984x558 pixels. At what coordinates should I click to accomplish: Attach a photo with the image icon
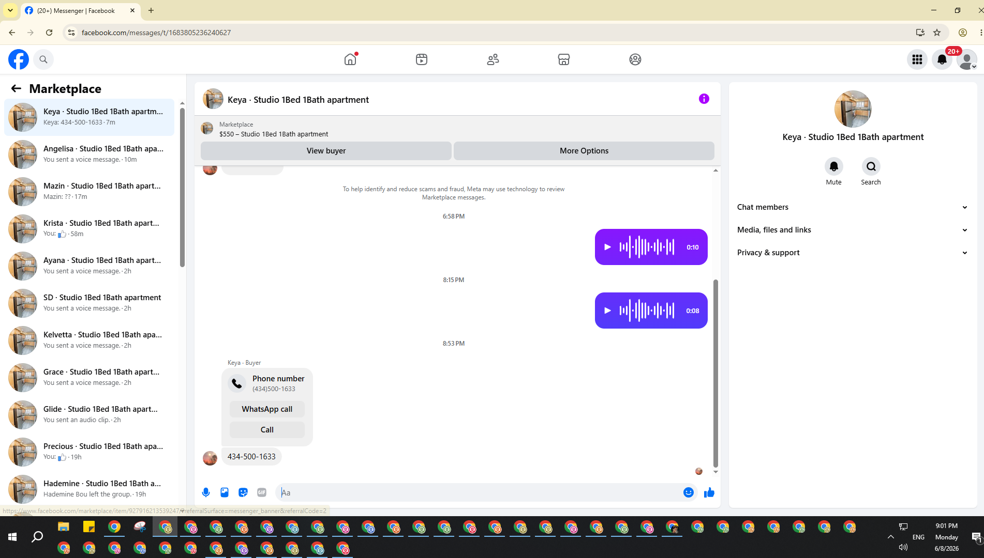[225, 492]
